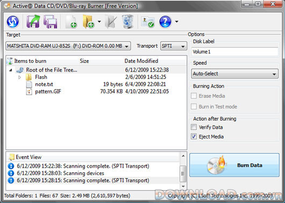This screenshot has width=285, height=203.
Task: Toggle the Burn in Test mode checkbox
Action: 194,106
